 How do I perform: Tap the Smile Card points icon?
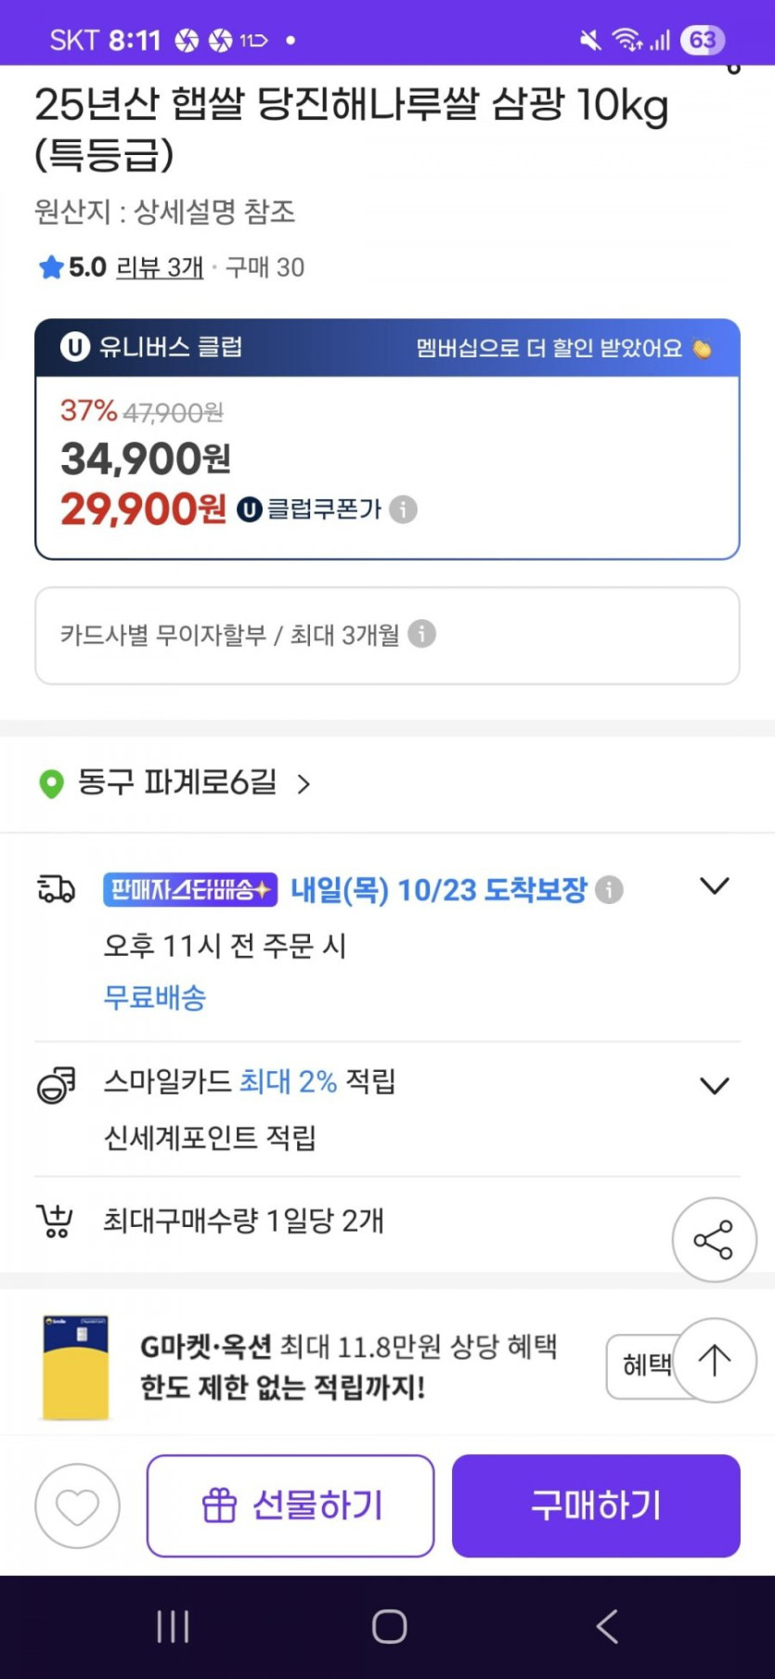click(x=56, y=1084)
